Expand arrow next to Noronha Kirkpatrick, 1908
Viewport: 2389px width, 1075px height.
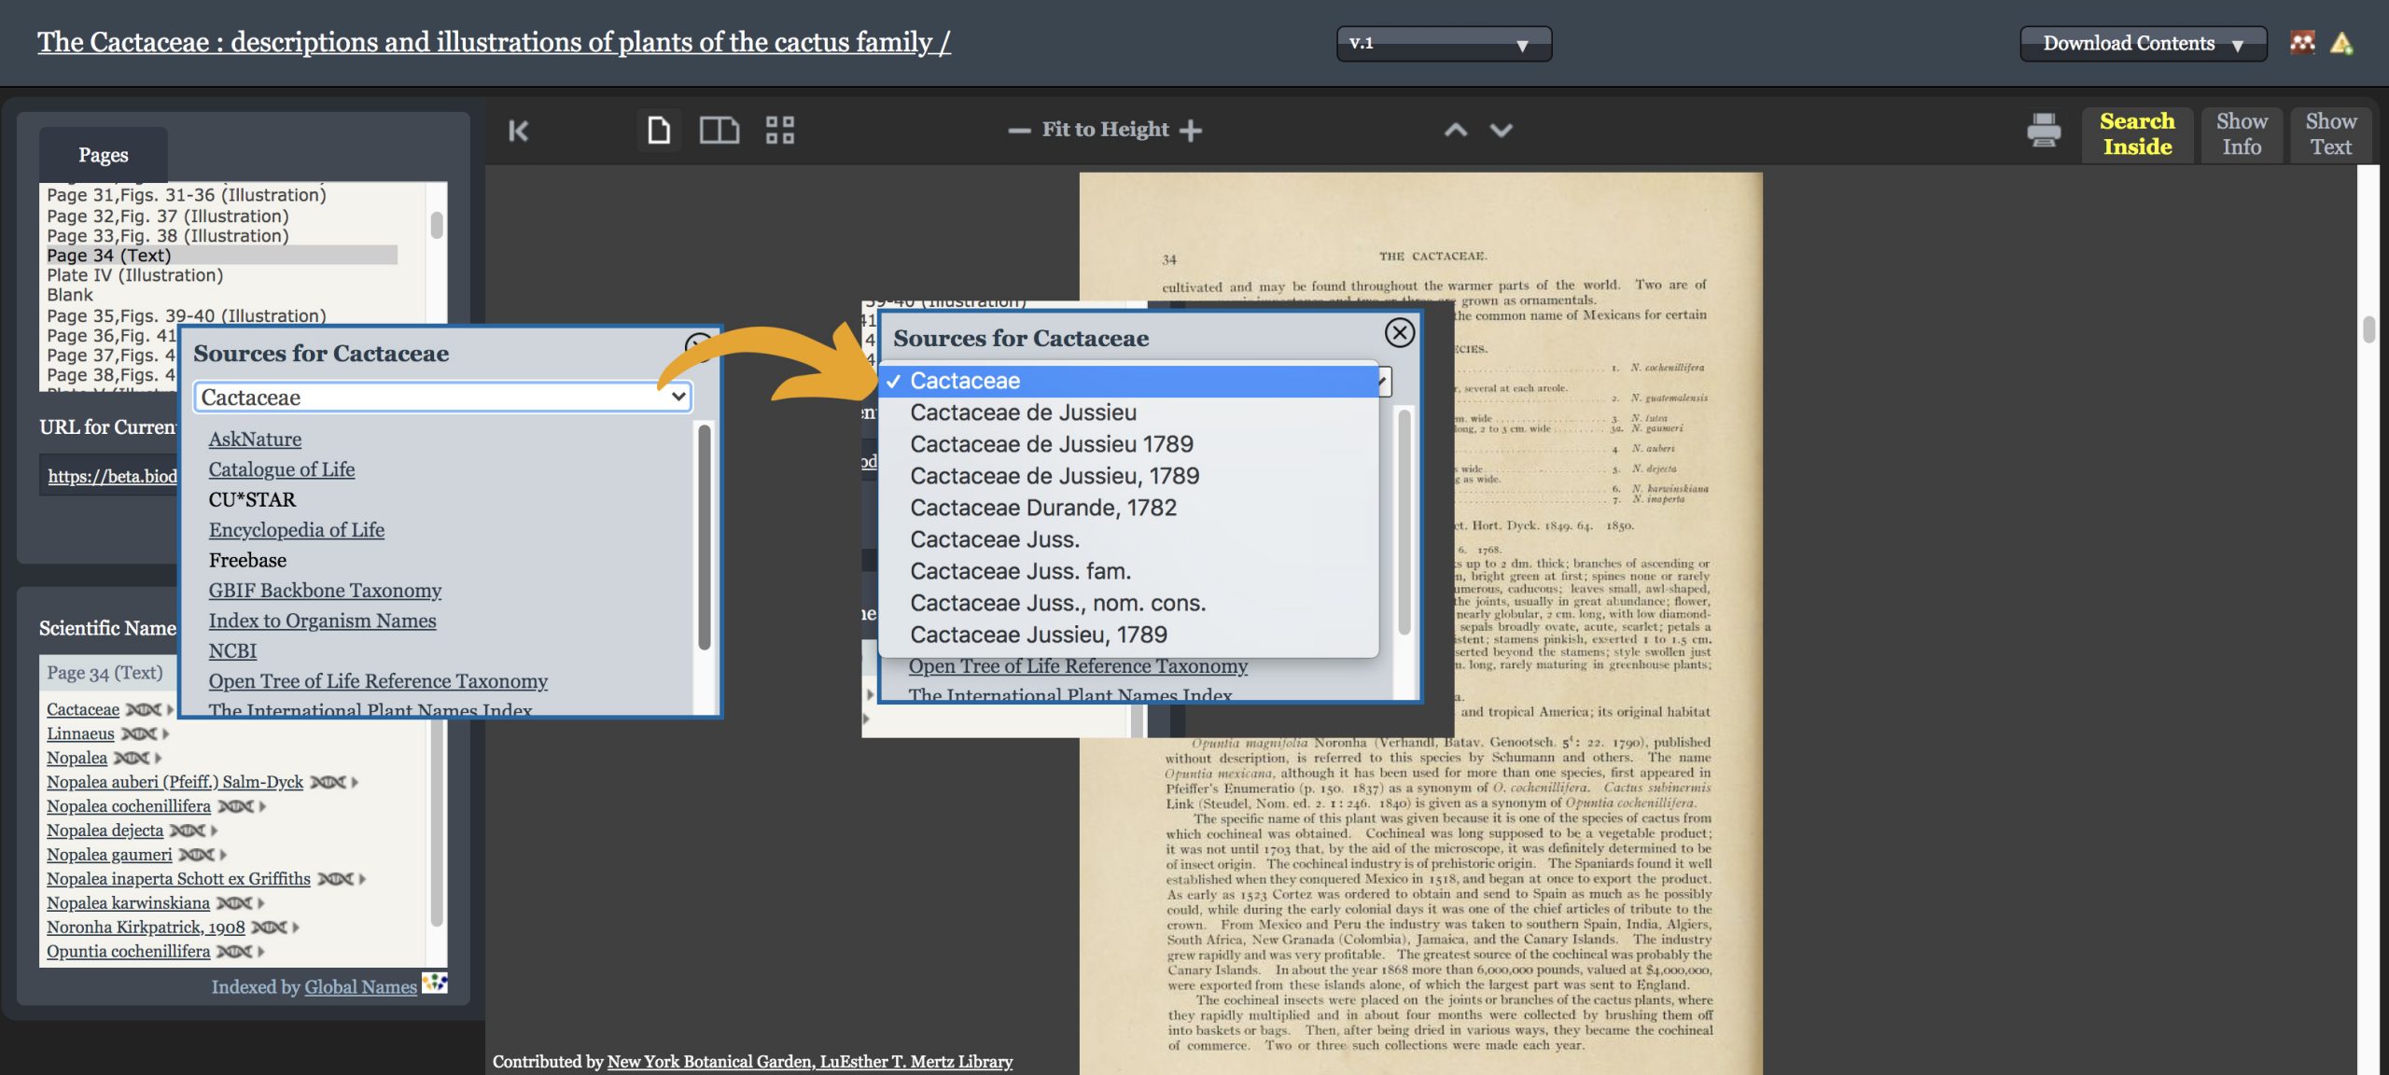click(297, 928)
